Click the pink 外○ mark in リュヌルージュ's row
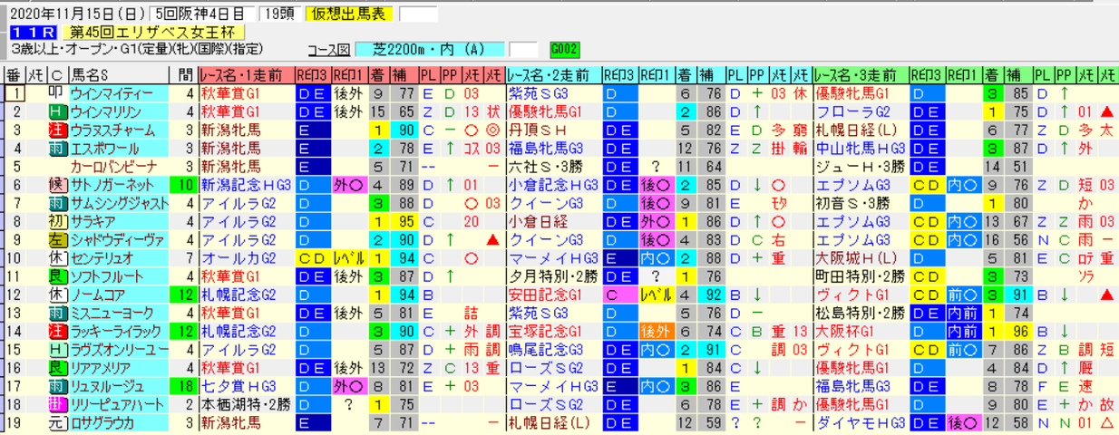The height and width of the screenshot is (435, 1119). [349, 384]
